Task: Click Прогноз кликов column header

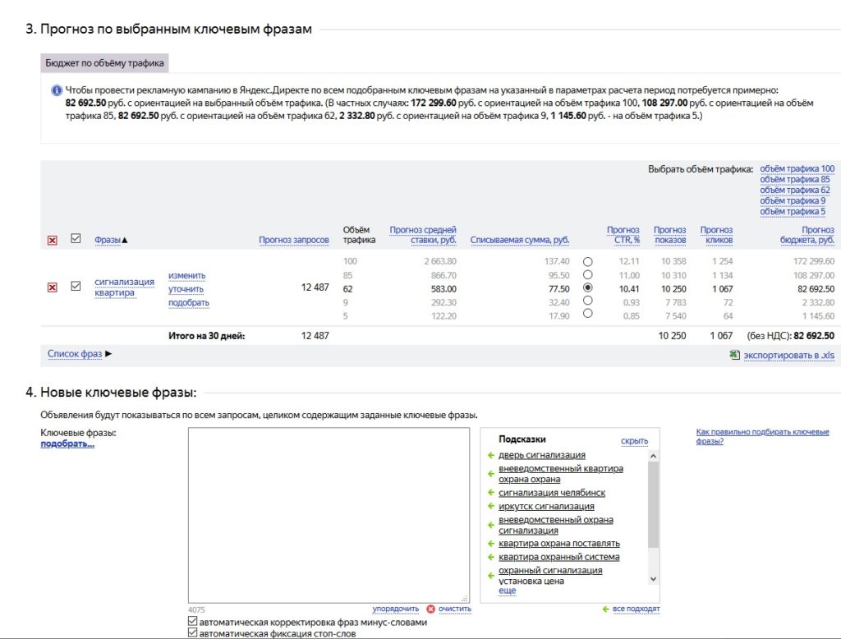Action: [716, 235]
